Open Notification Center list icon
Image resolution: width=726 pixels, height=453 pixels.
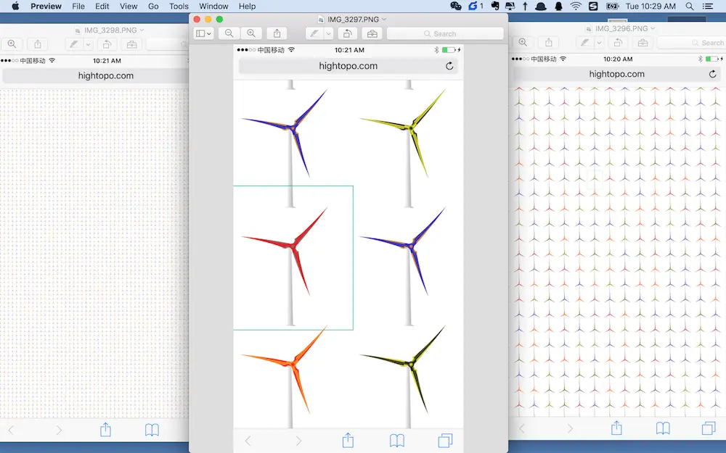coord(707,6)
